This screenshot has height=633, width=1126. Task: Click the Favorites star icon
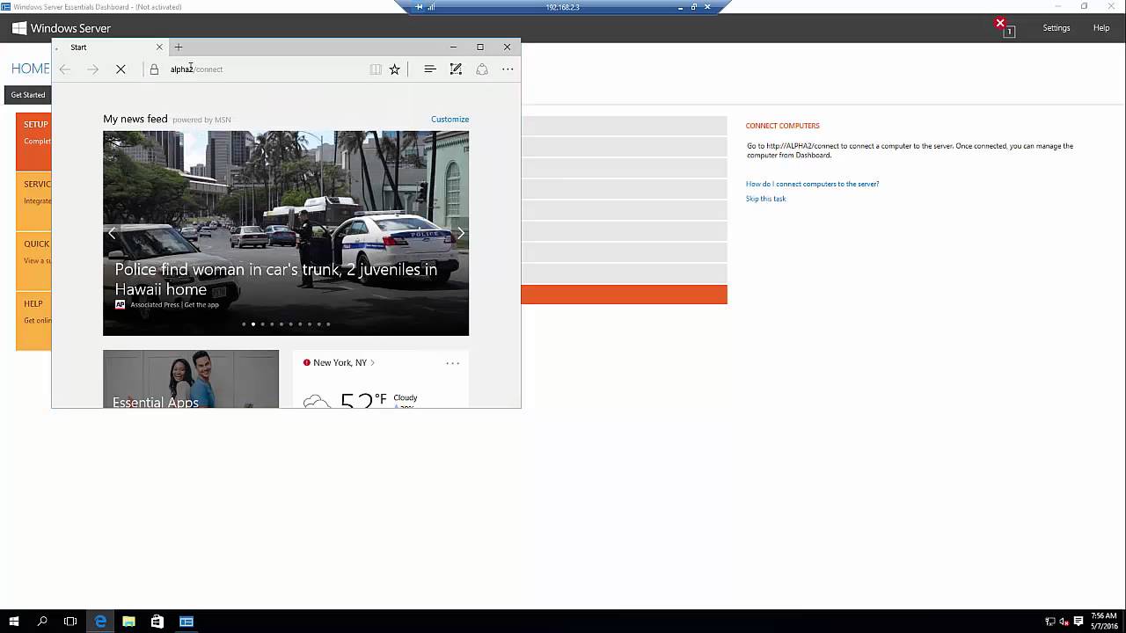(x=395, y=69)
